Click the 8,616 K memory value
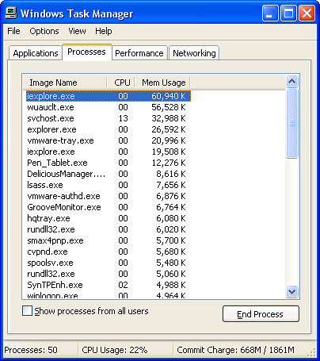320x361 pixels. click(x=171, y=174)
